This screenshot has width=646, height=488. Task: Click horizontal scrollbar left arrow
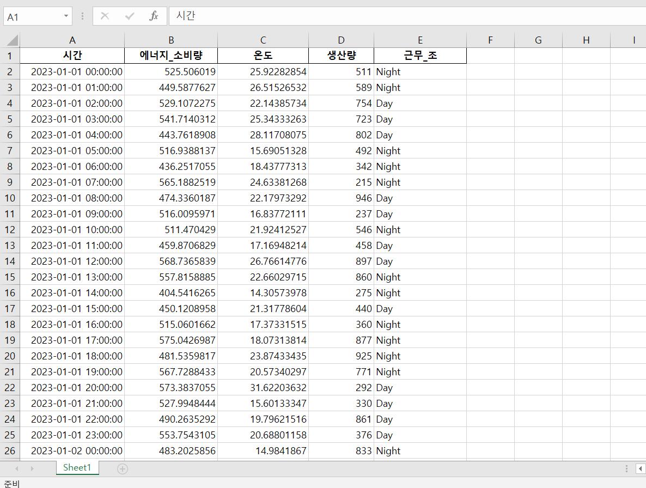(x=641, y=468)
